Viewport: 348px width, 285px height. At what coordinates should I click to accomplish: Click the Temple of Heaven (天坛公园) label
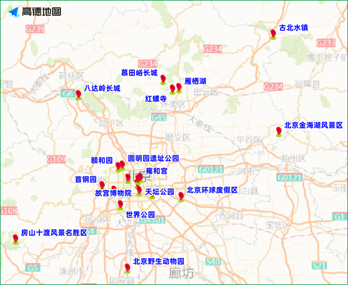(160, 192)
